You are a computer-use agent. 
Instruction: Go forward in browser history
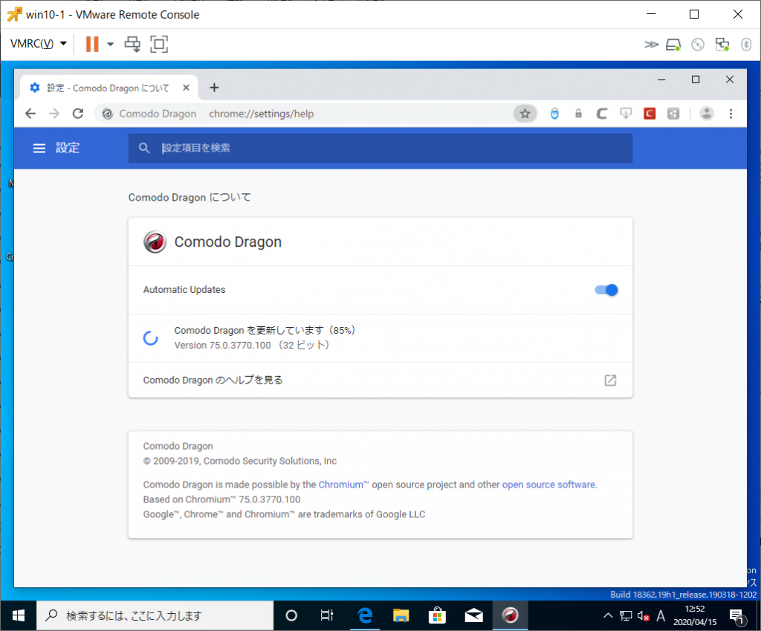[x=54, y=114]
